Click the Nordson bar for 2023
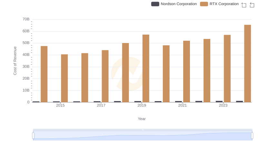Viewport: 258px width, 148px height. tap(219, 101)
